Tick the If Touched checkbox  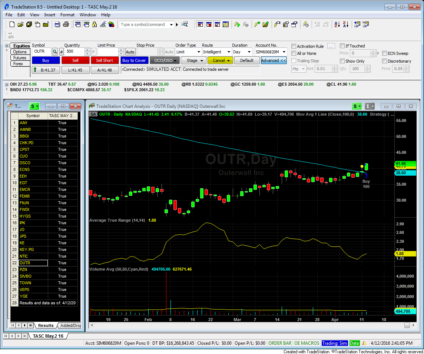[342, 46]
